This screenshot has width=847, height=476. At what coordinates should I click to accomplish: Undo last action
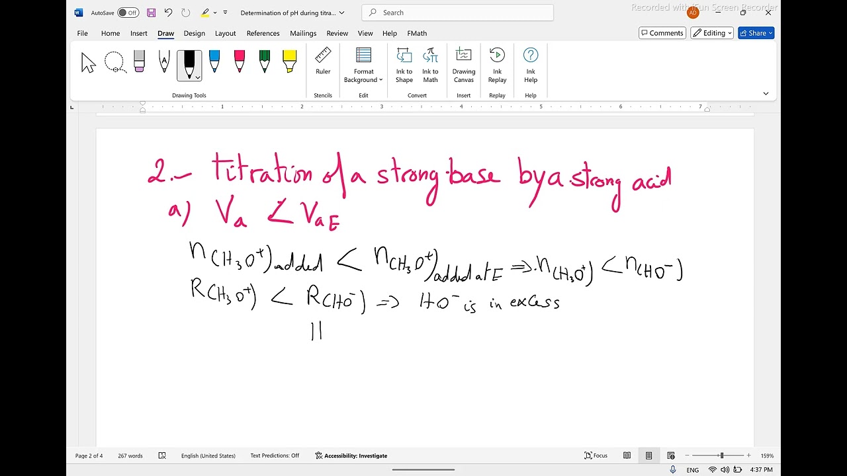tap(168, 13)
